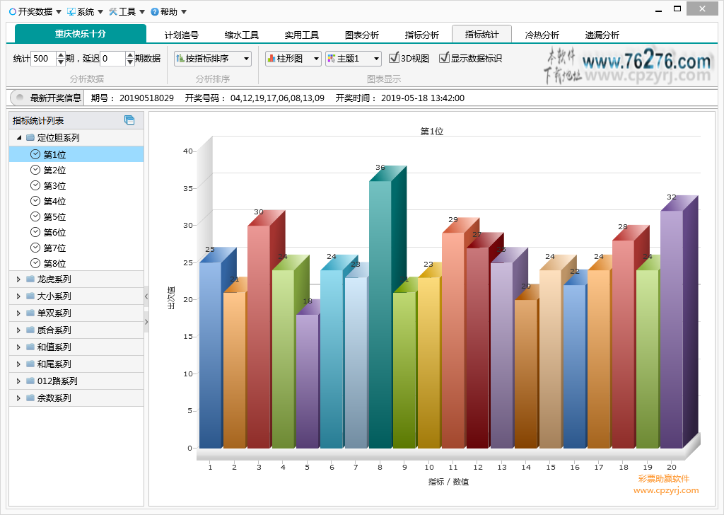Screen dimensions: 724x515
Task: Click the 最新开奖信息 button
Action: pyautogui.click(x=47, y=98)
